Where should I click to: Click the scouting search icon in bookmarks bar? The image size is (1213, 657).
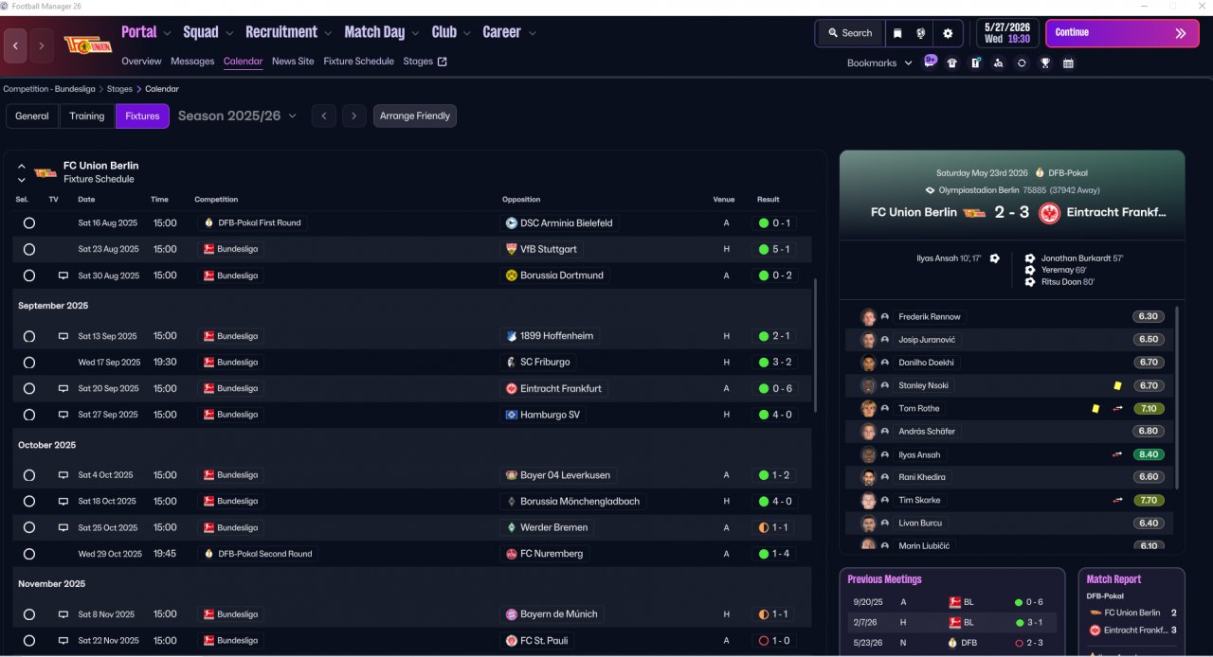(999, 63)
